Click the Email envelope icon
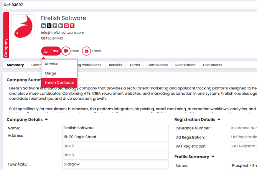The image size is (257, 170). 86,51
